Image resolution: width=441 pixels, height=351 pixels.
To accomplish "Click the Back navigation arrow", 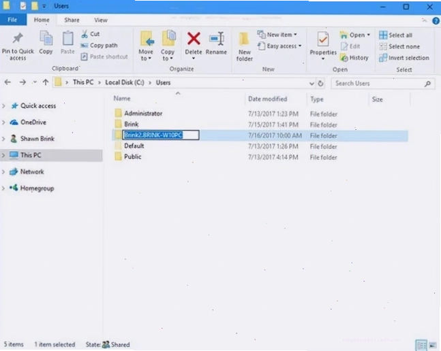I will click(x=8, y=82).
